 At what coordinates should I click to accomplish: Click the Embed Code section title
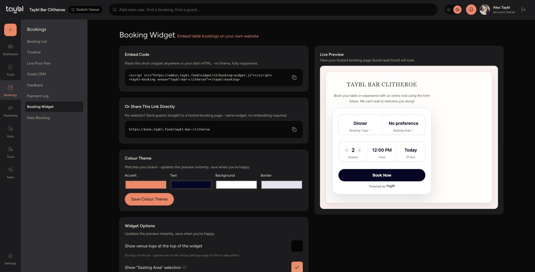(137, 54)
